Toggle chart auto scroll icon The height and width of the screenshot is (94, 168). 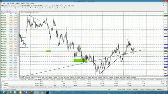point(60,5)
